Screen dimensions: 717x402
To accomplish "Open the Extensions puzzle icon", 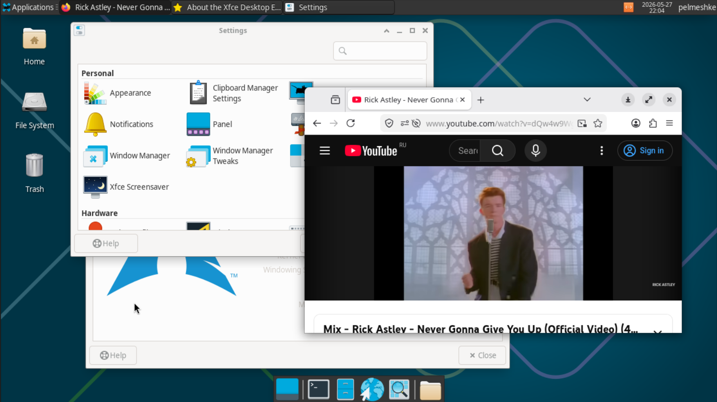I will 653,123.
